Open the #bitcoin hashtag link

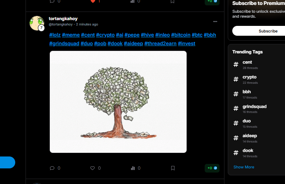(181, 35)
